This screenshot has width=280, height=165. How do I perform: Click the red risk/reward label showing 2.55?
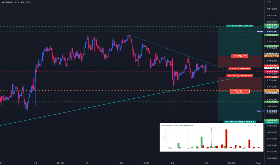240,56
